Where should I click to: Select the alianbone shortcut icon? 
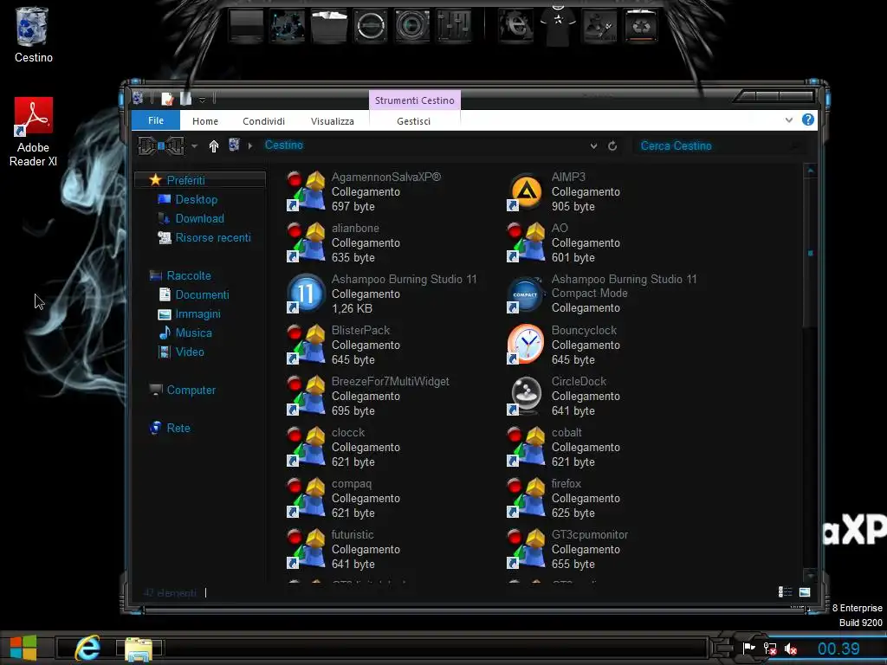tap(306, 242)
